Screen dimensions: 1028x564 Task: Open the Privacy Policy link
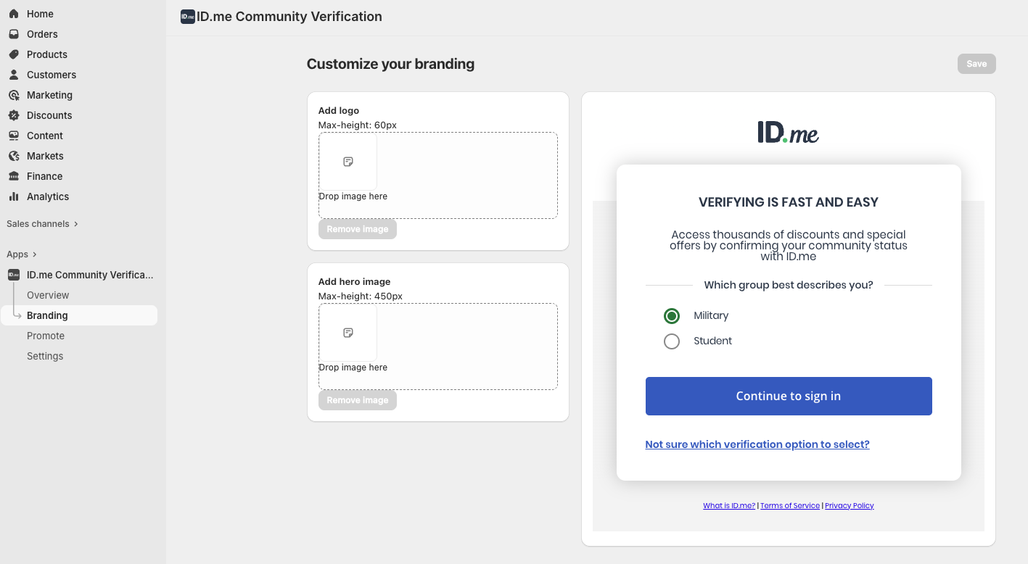click(849, 506)
